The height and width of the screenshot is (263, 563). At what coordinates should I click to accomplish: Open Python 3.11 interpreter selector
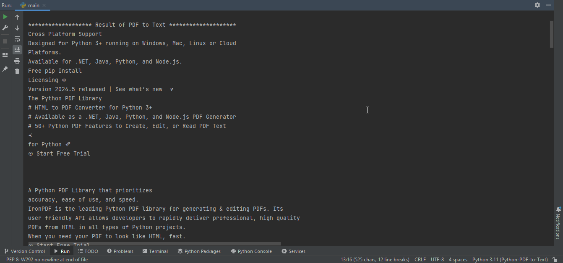[510, 260]
